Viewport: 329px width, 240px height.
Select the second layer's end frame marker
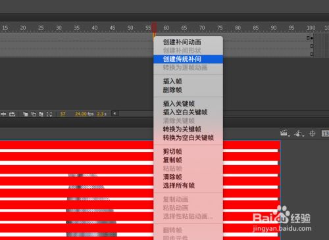(312, 46)
